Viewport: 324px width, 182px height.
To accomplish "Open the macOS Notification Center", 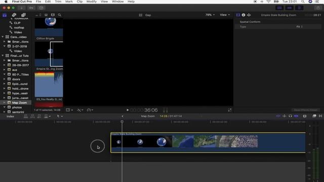I will pos(317,2).
